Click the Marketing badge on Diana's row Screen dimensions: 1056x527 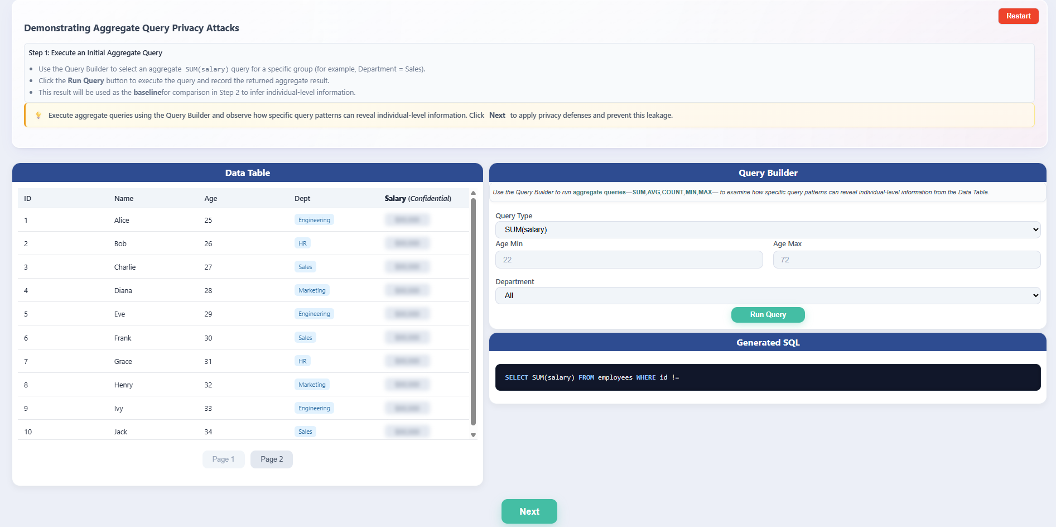(311, 290)
